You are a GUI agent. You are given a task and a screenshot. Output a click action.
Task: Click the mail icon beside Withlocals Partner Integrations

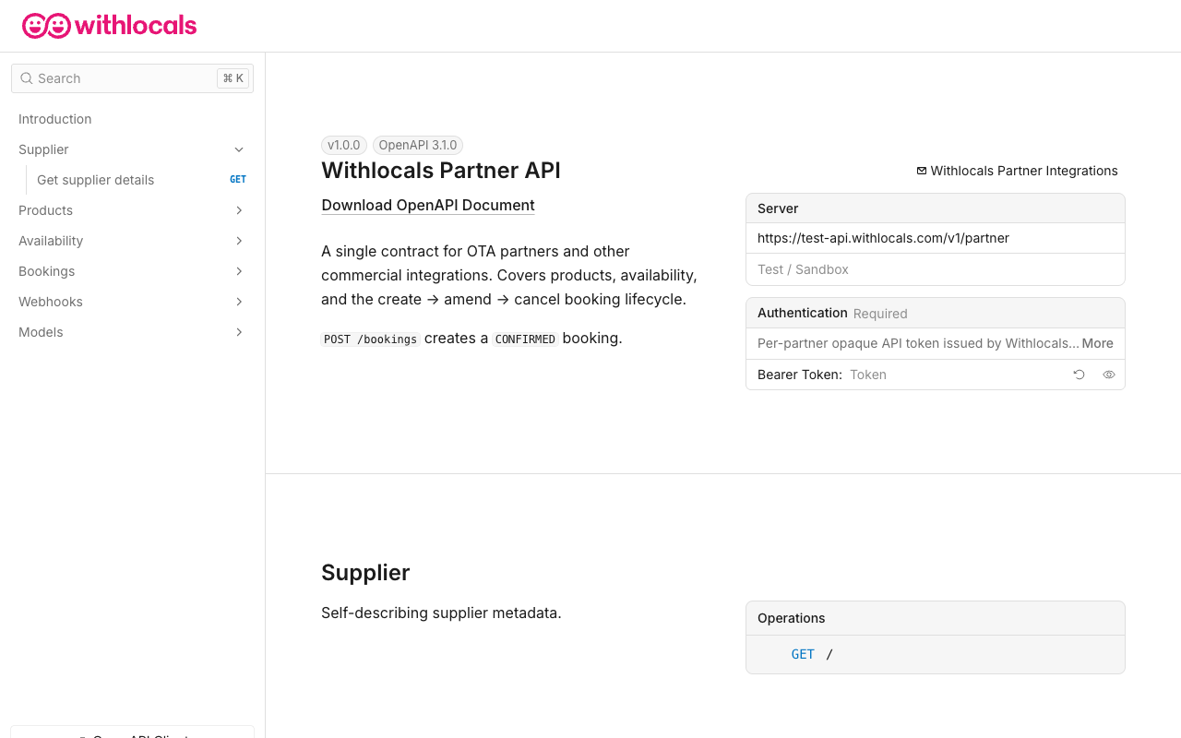tap(922, 171)
